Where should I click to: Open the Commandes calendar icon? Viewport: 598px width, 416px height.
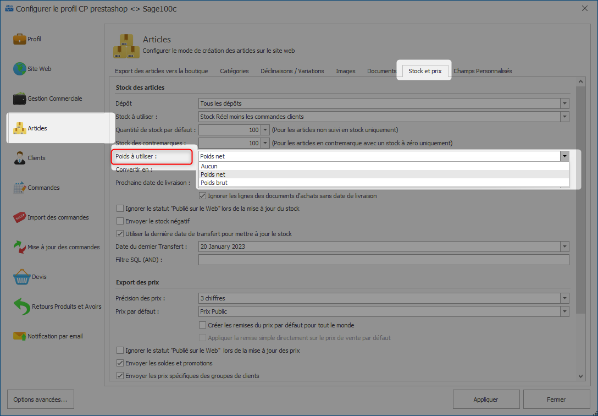[19, 188]
